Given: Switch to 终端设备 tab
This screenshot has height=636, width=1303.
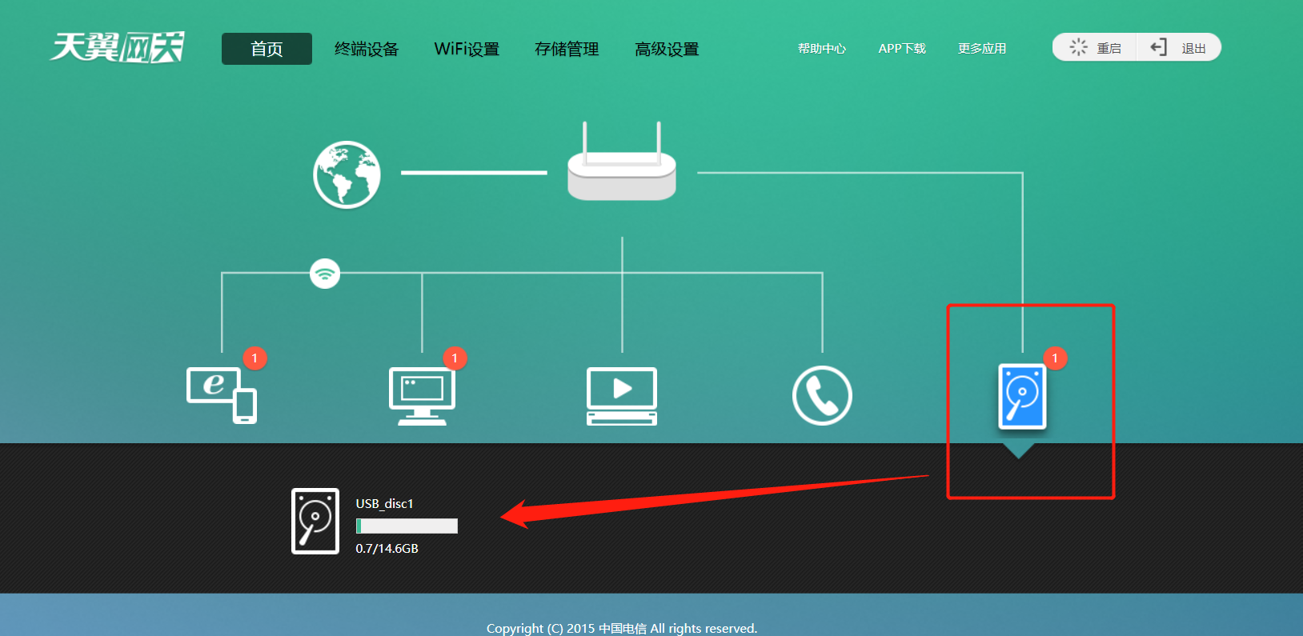Looking at the screenshot, I should (x=367, y=49).
